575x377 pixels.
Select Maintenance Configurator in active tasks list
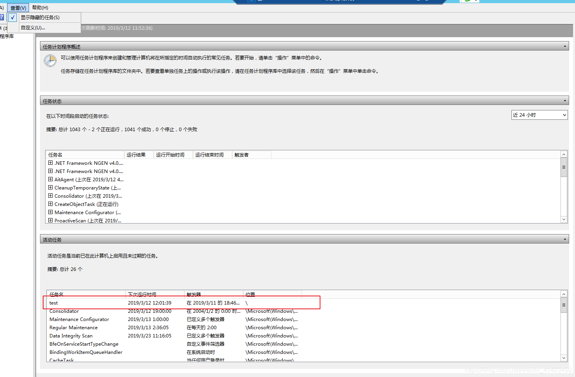79,319
